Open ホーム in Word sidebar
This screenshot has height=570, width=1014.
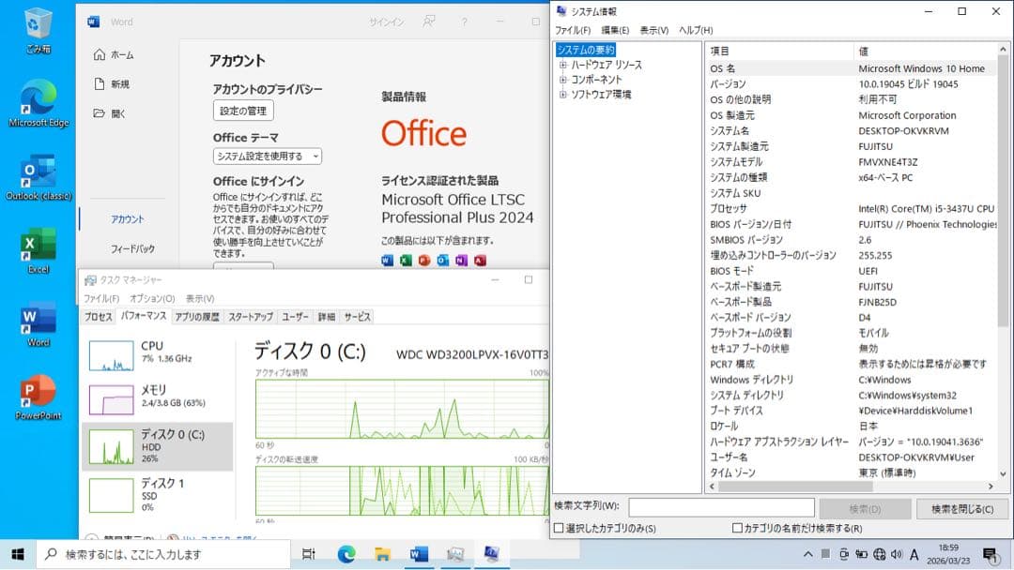pos(114,55)
